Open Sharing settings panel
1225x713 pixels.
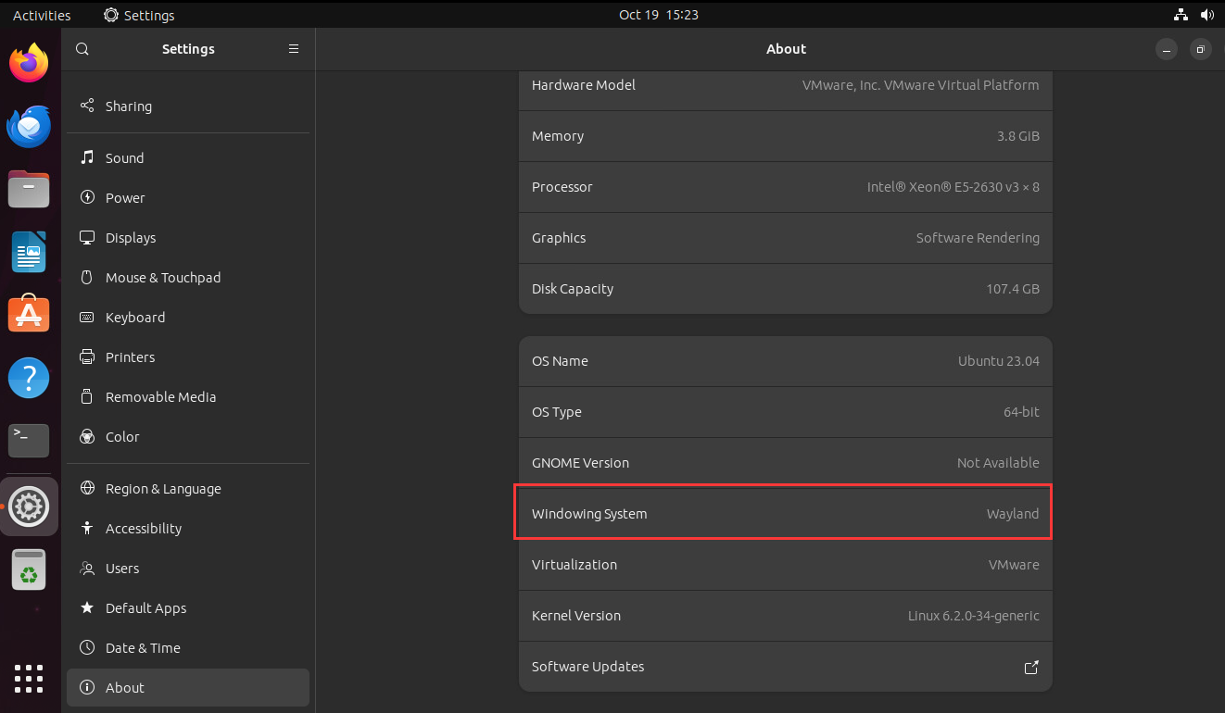pyautogui.click(x=188, y=106)
